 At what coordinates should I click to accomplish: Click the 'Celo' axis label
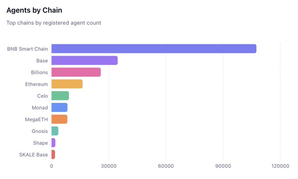pyautogui.click(x=43, y=96)
